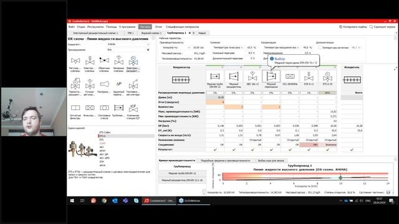
Task: Select Медная труба DIN-EN 12 in curve list
Action: click(182, 173)
